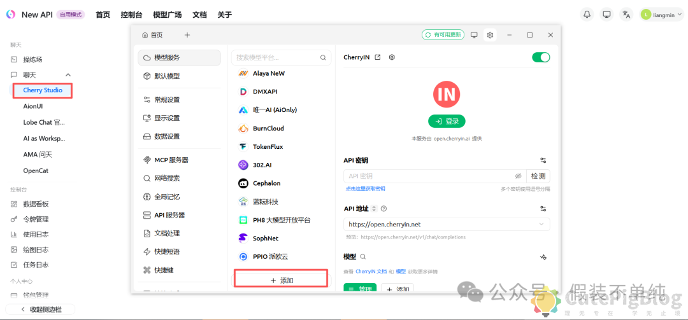Image resolution: width=688 pixels, height=320 pixels.
Task: Click the 有可用更新 update button
Action: 443,34
